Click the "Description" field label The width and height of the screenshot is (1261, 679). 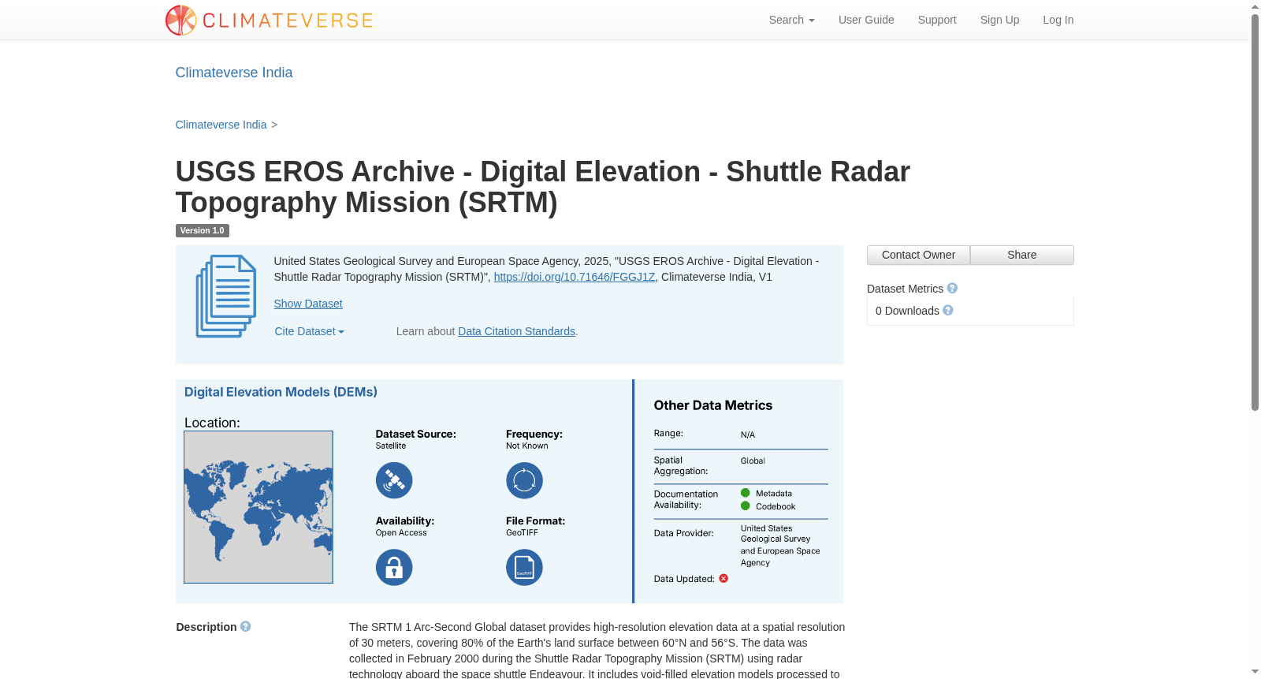click(206, 627)
